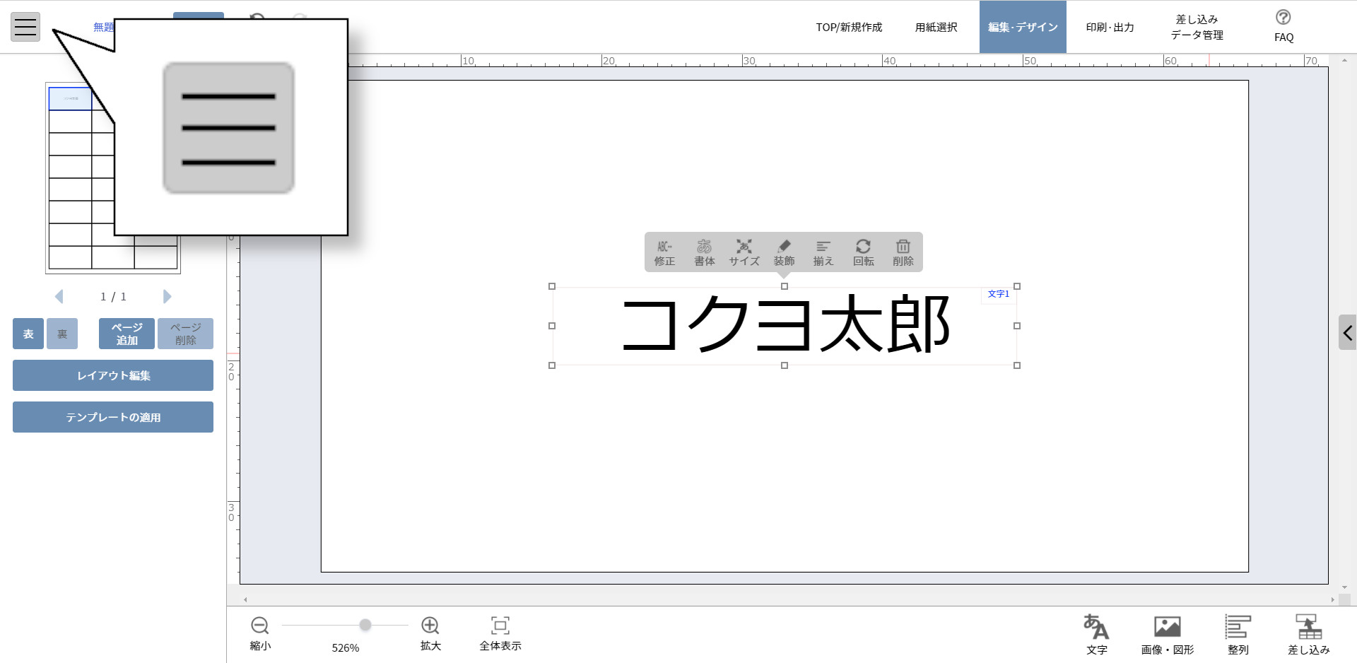Switch to the 印刷・出力 tab
1357x663 pixels.
click(x=1108, y=27)
